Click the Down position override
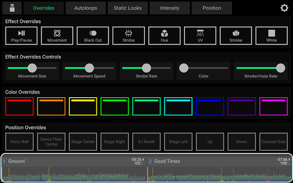293x183 pixels. pos(242,142)
